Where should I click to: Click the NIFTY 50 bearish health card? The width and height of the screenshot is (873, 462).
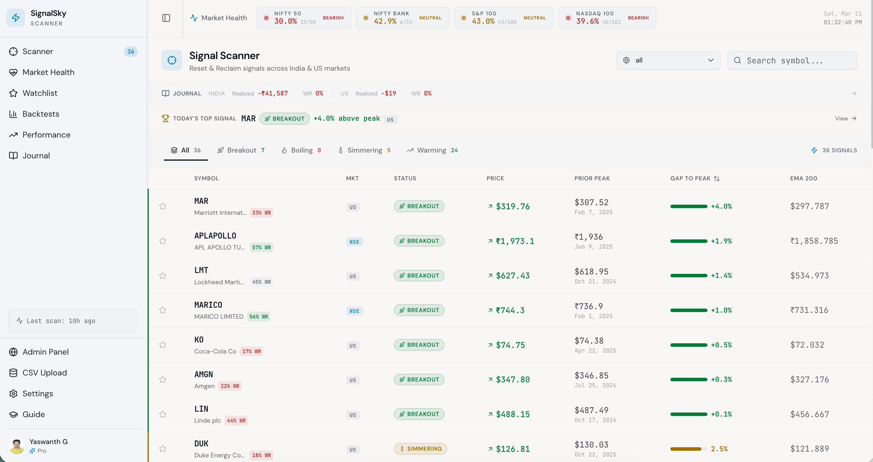[x=304, y=18]
